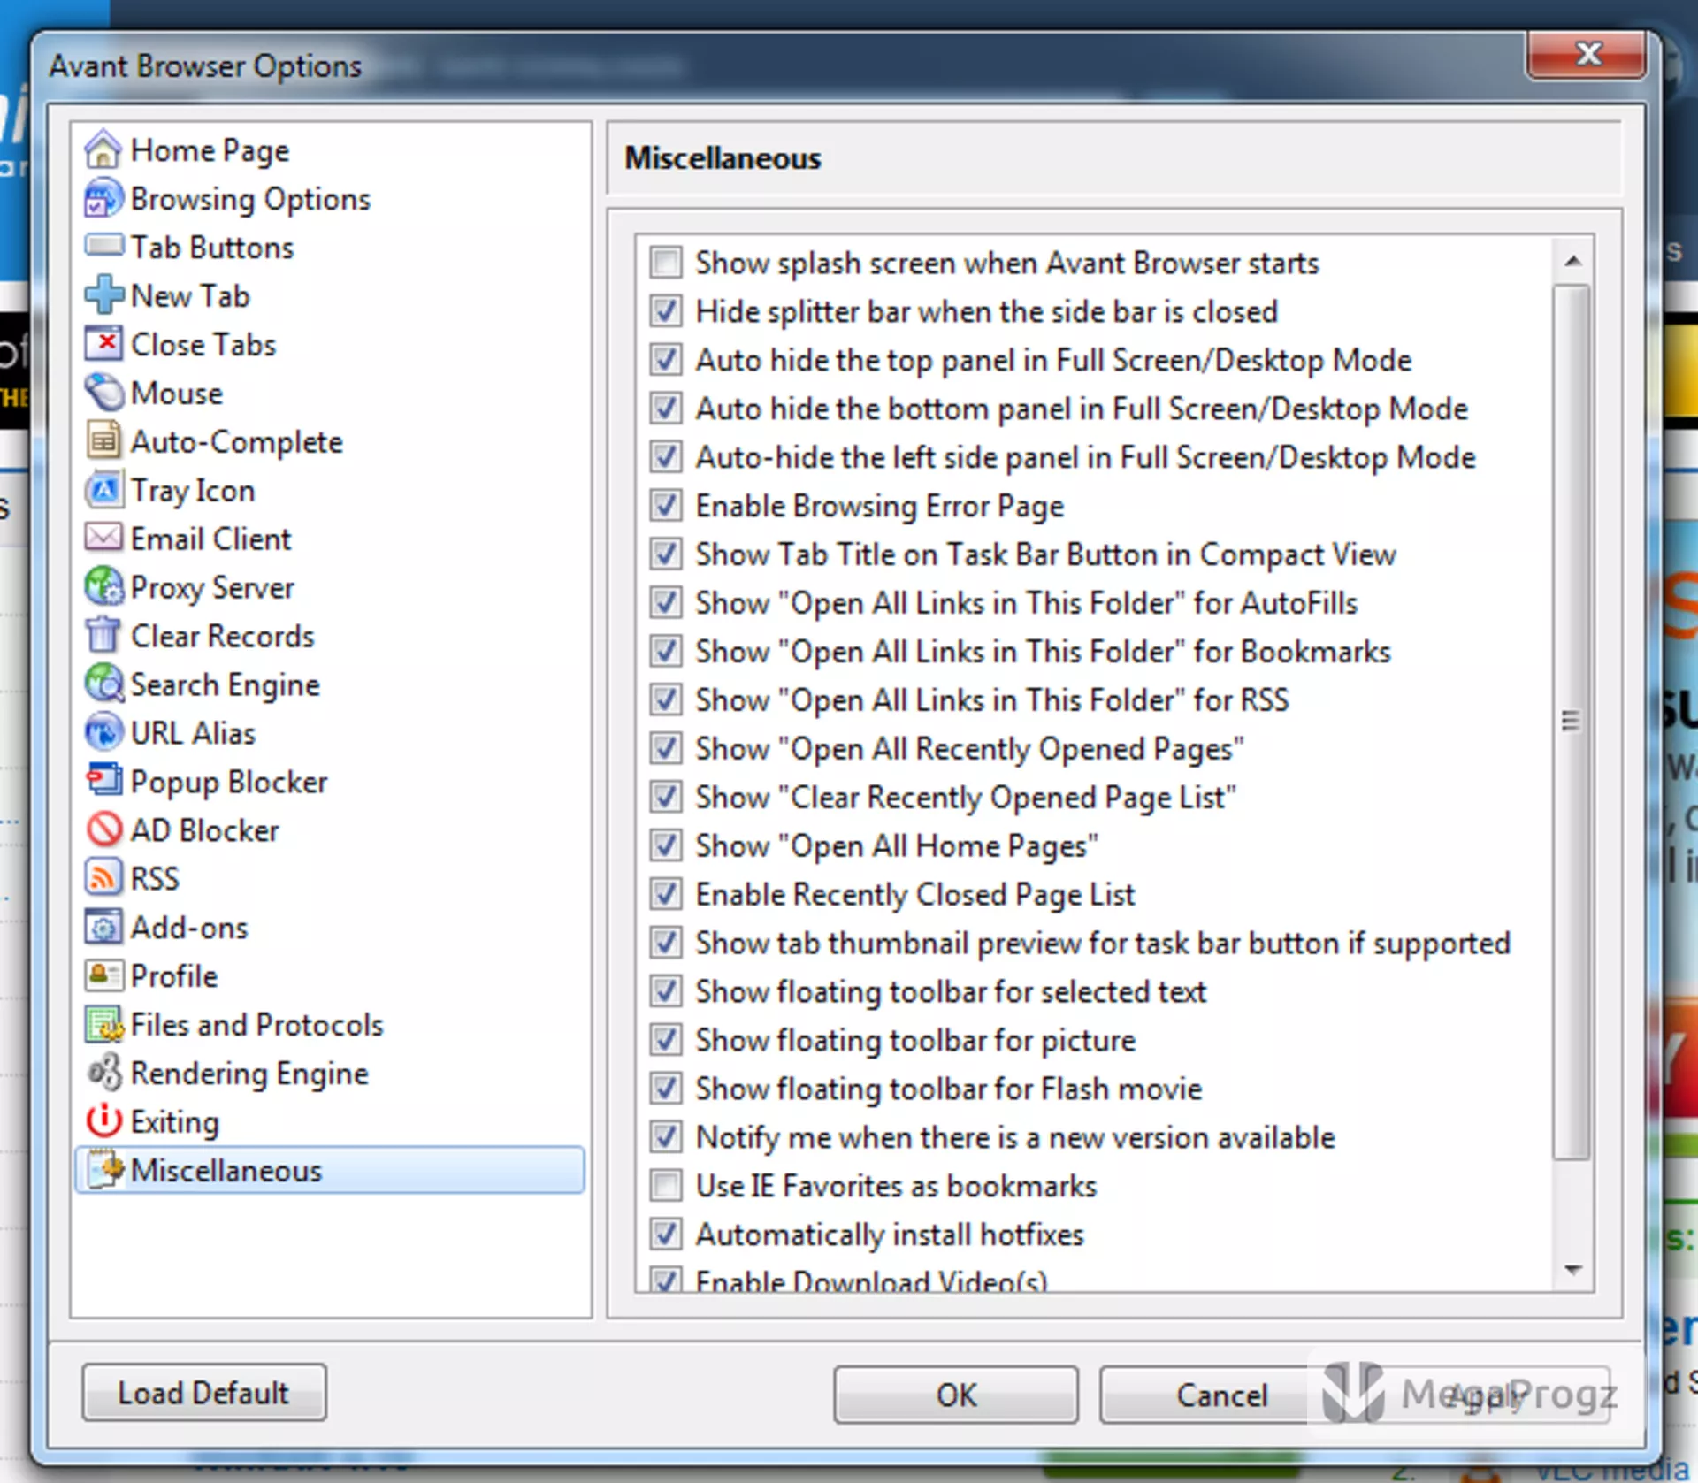Check Use IE Favorites as bookmarks
Screen dimensions: 1698x1483
665,1186
